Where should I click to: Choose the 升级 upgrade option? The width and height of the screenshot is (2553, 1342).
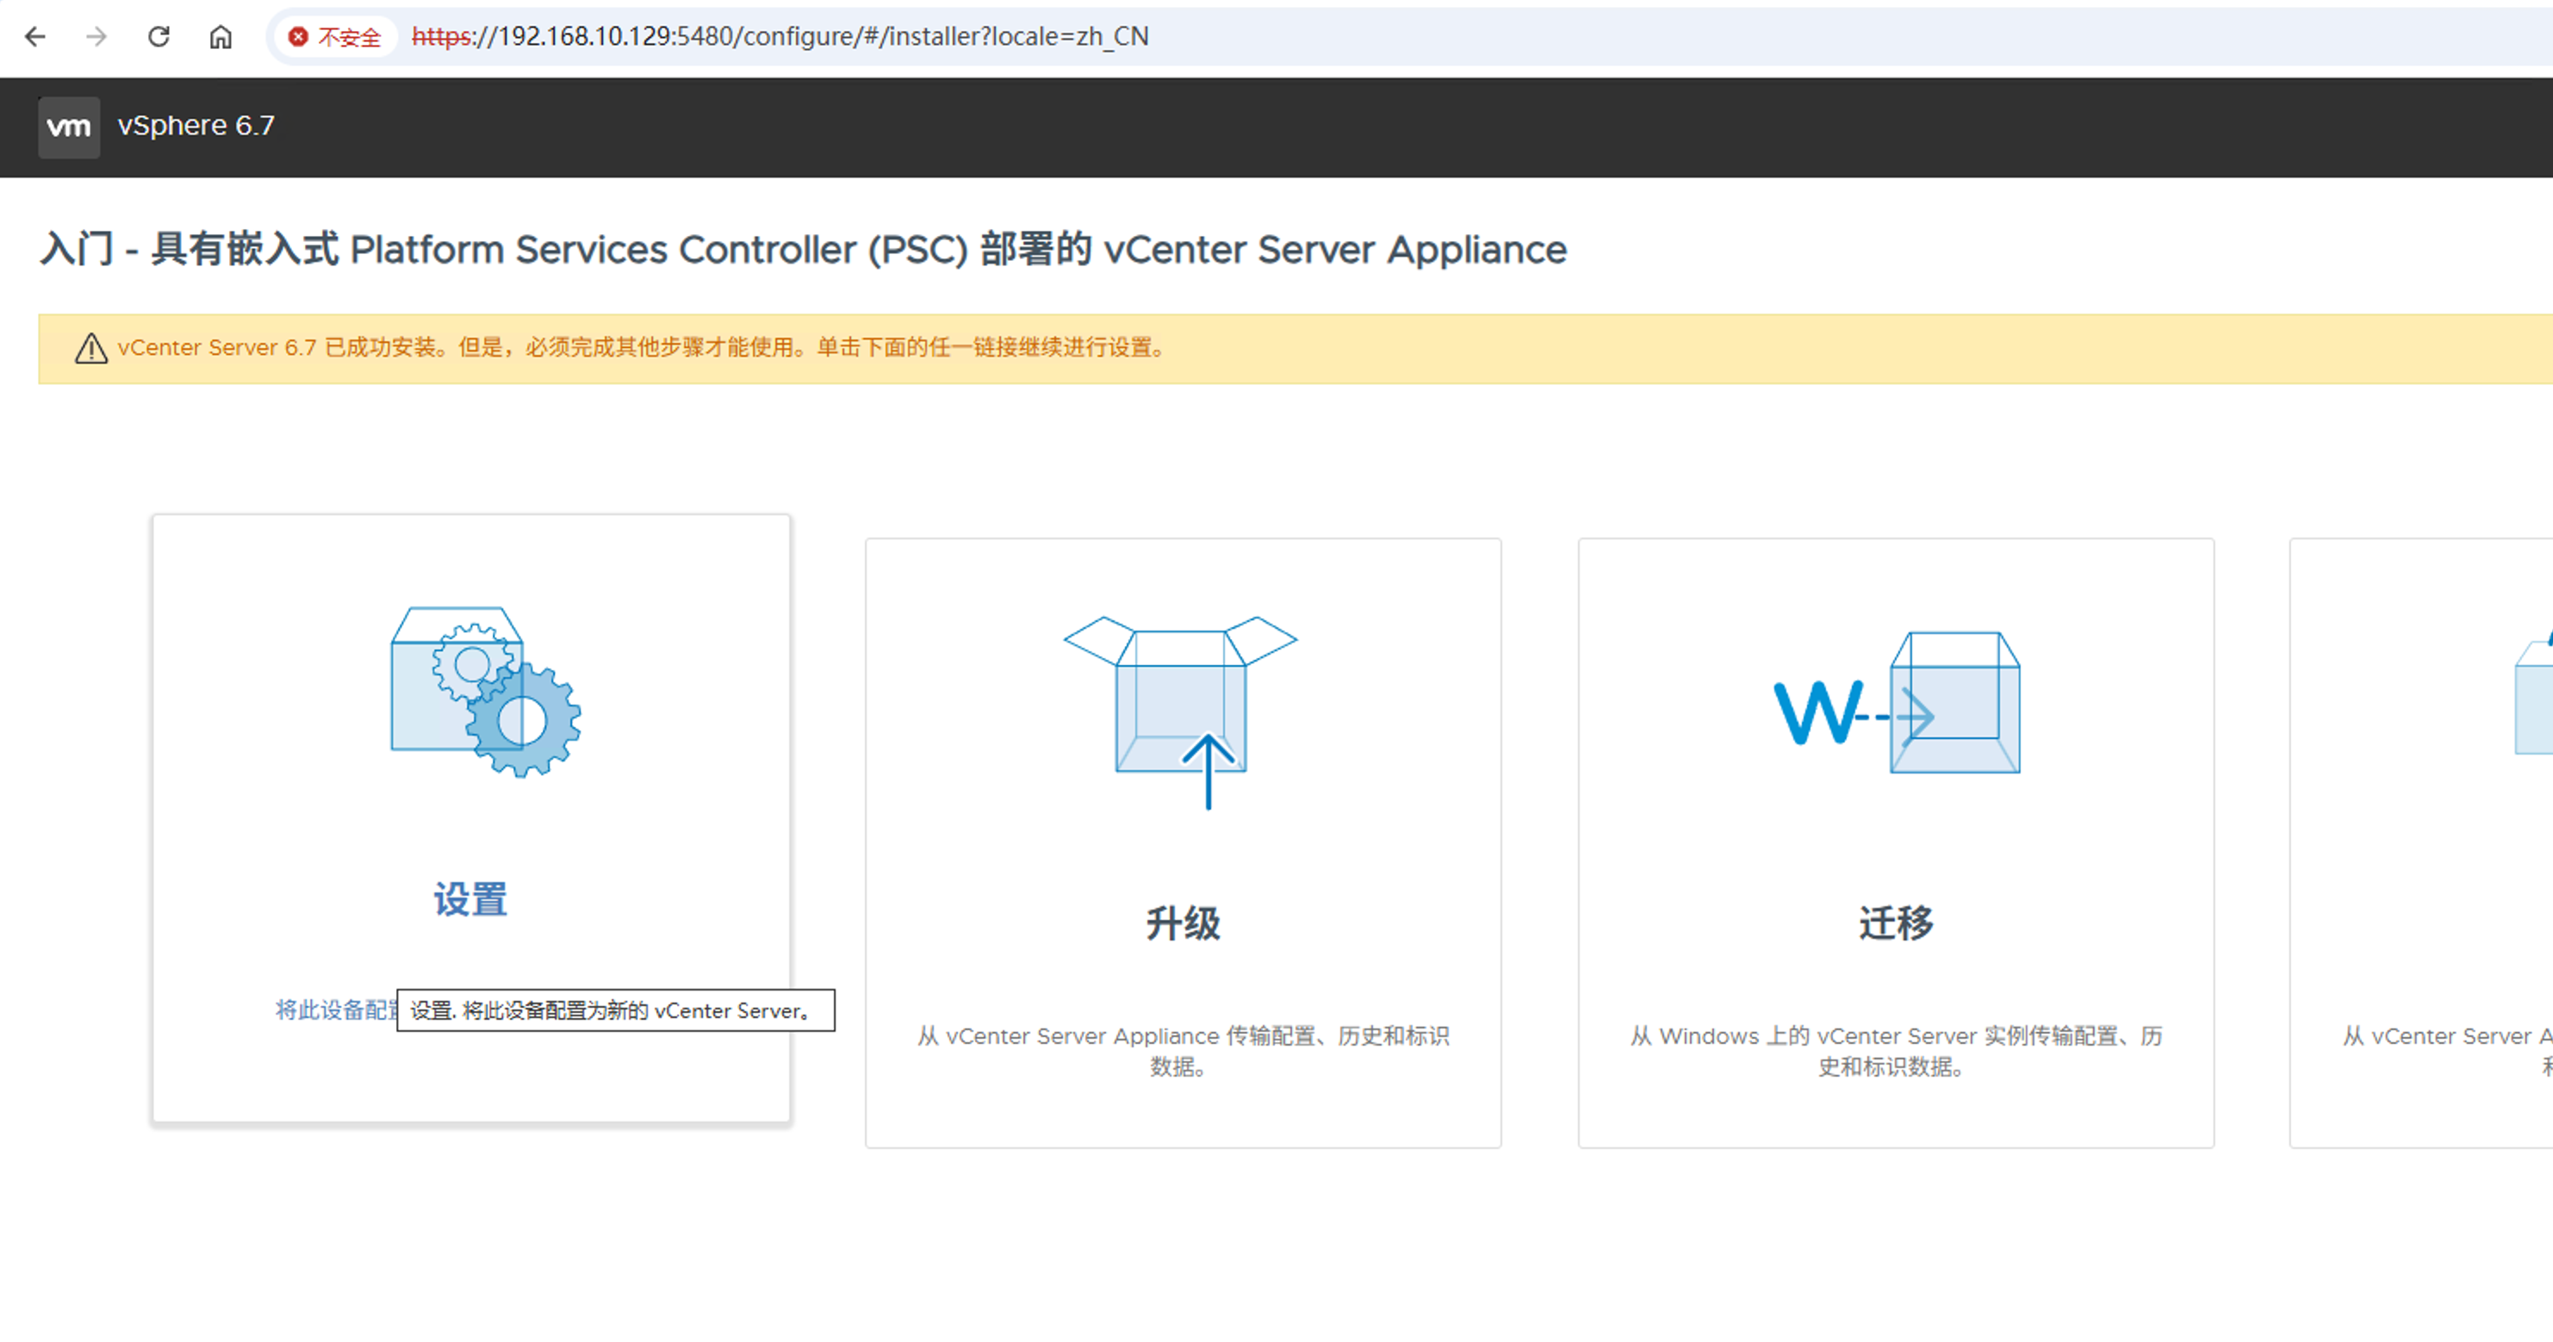click(1183, 923)
